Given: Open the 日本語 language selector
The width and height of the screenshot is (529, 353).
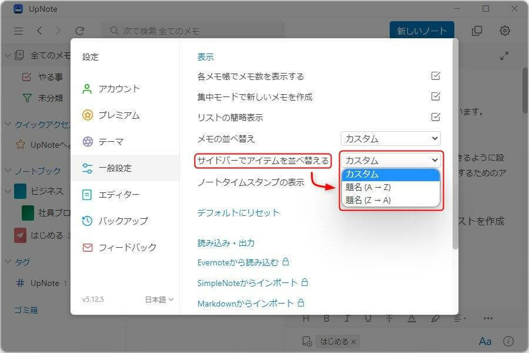Looking at the screenshot, I should point(159,299).
